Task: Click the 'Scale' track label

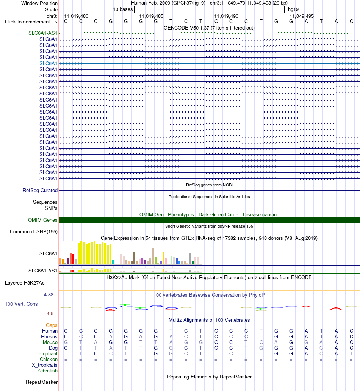Action: [51, 10]
